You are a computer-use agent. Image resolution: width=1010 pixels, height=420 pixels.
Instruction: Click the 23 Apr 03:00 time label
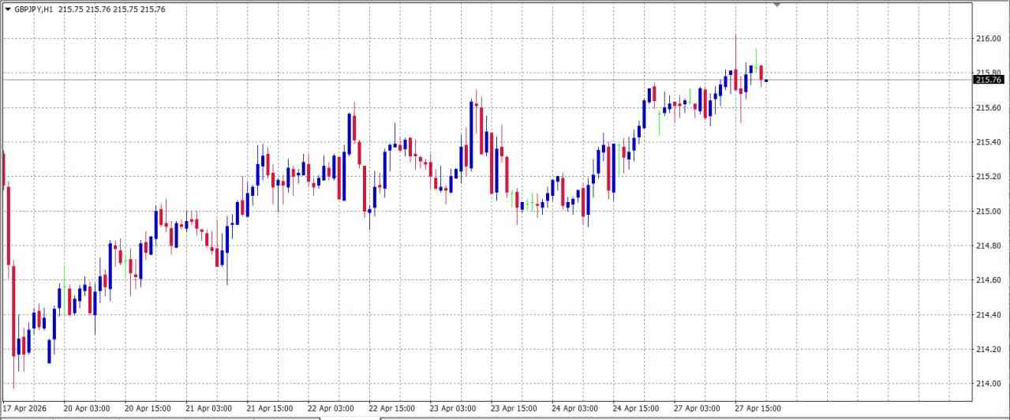click(453, 409)
